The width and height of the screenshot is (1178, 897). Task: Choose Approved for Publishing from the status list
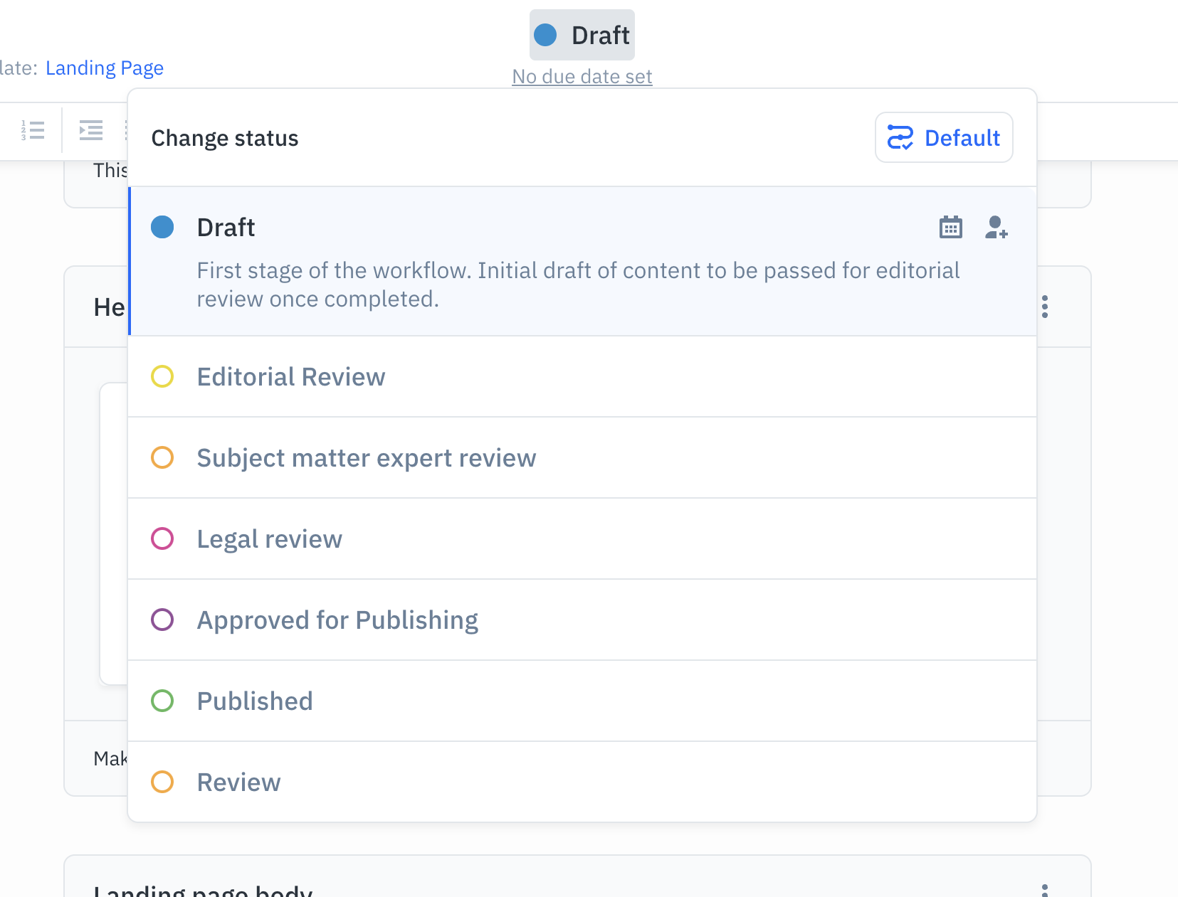click(337, 620)
